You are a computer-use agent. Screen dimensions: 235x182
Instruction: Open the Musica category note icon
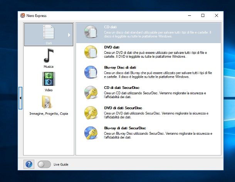tap(49, 55)
